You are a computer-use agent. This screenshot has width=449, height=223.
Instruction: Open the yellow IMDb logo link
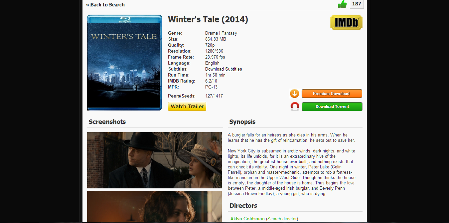tap(346, 22)
